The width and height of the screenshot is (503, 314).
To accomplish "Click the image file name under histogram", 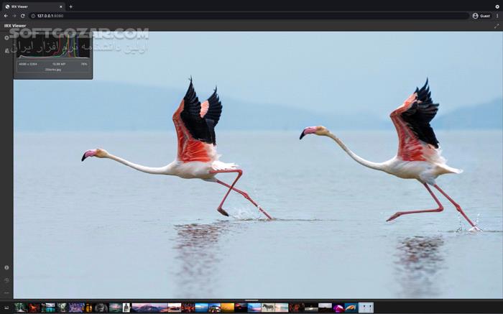I will (x=53, y=69).
